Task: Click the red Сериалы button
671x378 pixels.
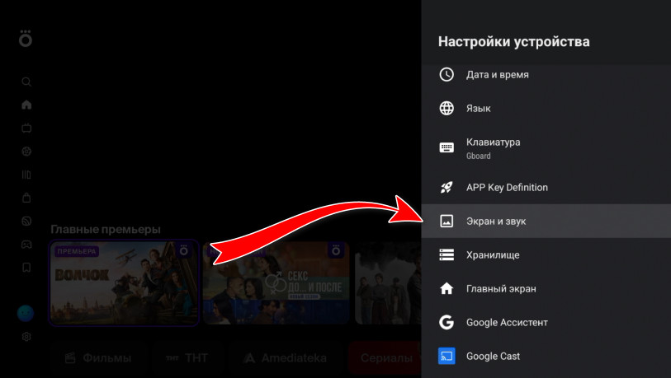Action: (385, 358)
